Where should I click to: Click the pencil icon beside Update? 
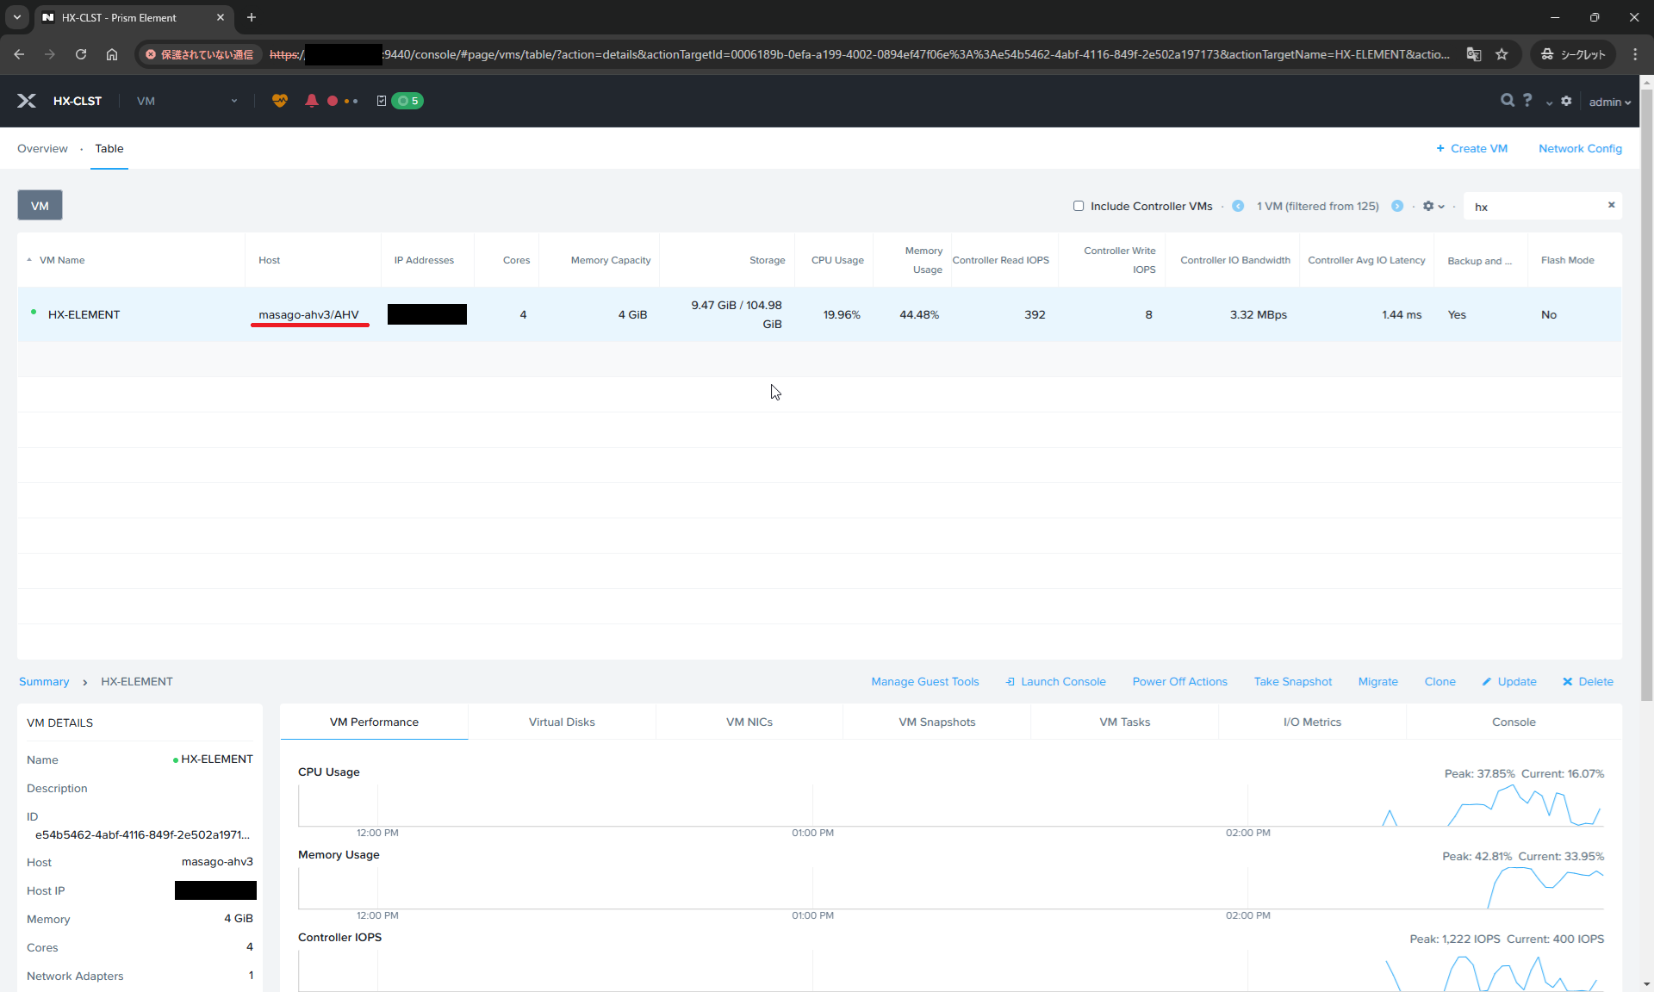(x=1486, y=681)
